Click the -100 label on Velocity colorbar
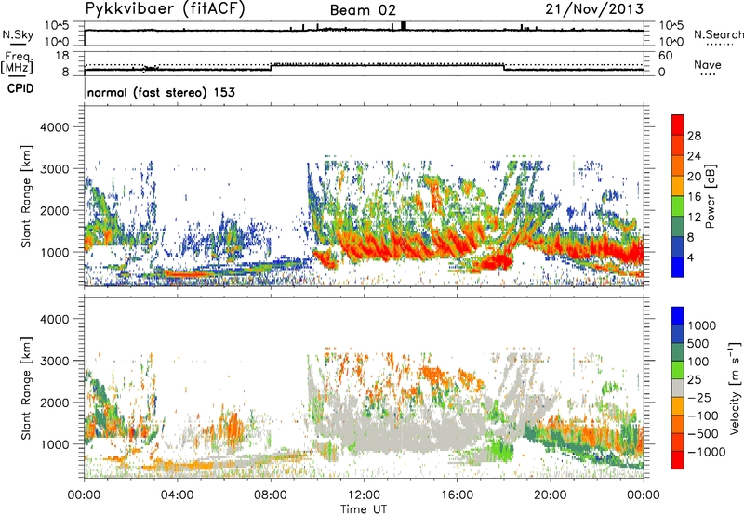Image resolution: width=744 pixels, height=515 pixels. pos(703,416)
